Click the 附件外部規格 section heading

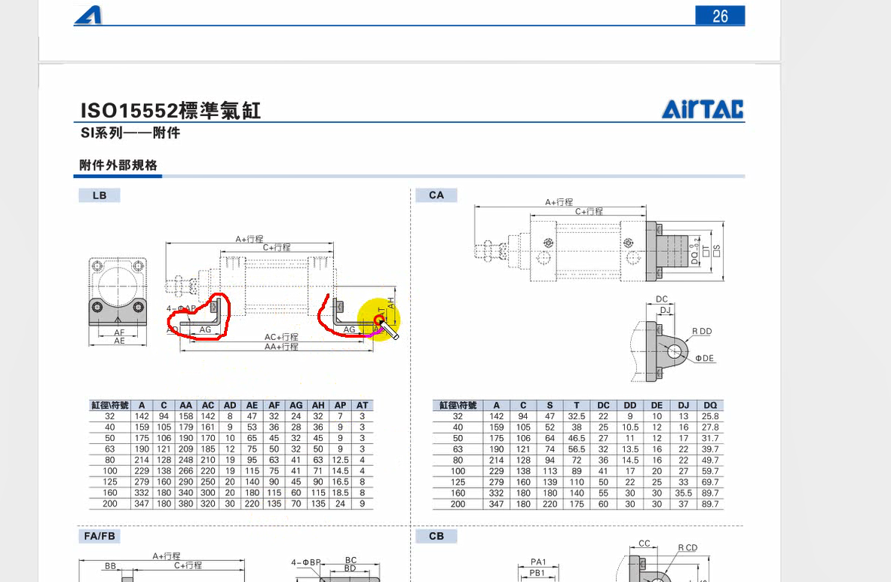[x=118, y=165]
